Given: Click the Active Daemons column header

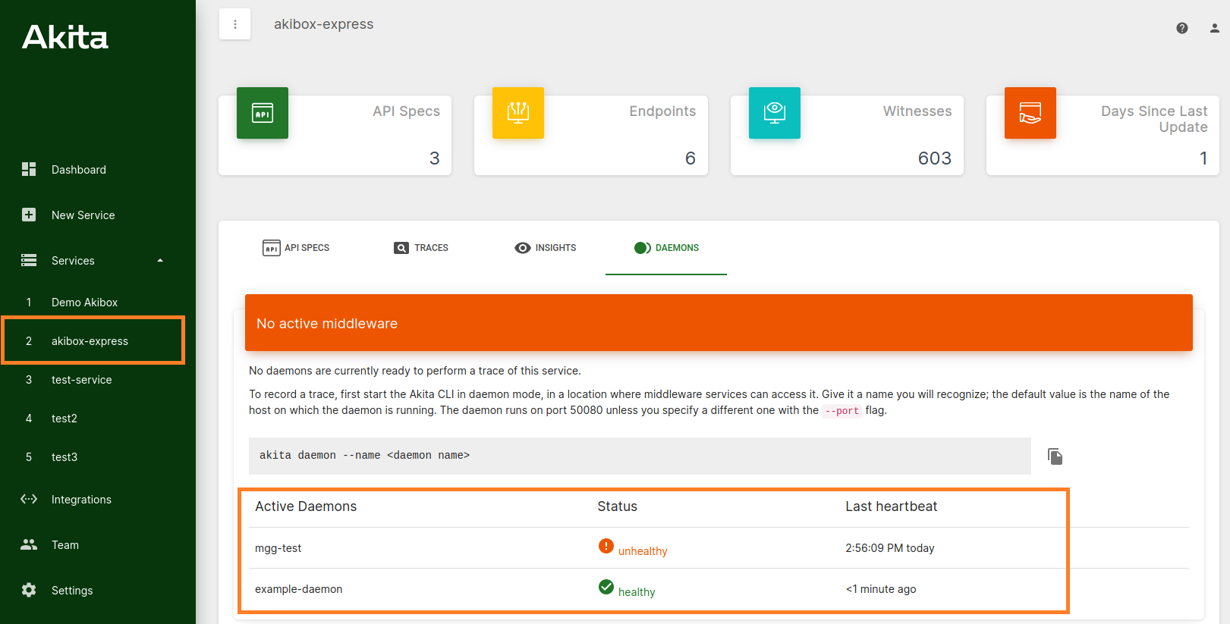Looking at the screenshot, I should click(306, 506).
